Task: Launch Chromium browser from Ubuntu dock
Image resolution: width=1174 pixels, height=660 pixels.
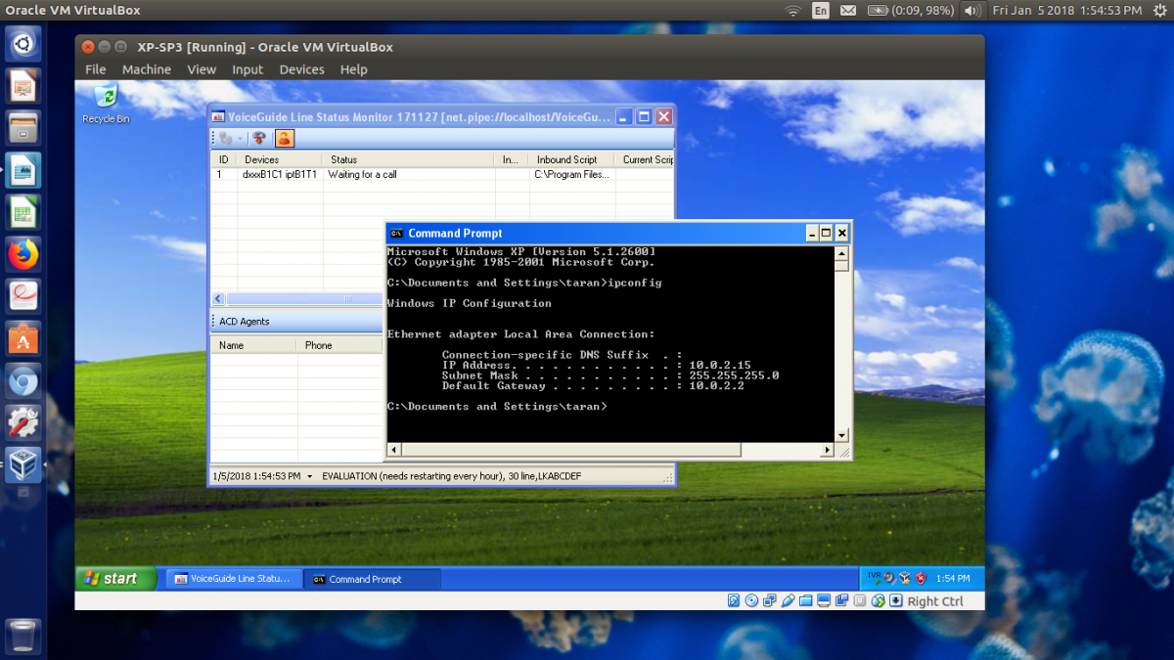Action: tap(23, 380)
